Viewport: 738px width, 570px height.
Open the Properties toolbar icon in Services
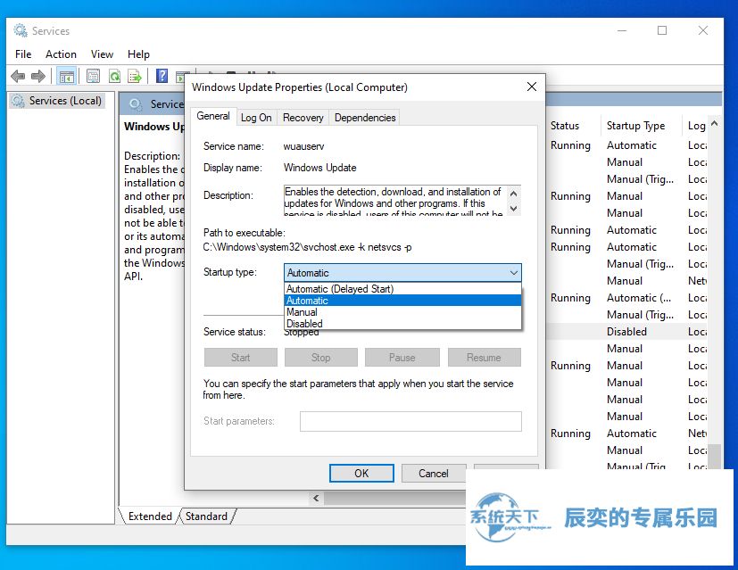pyautogui.click(x=93, y=76)
